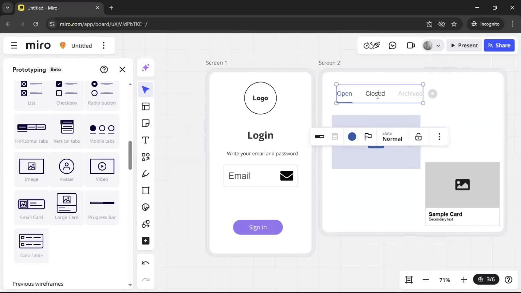Insert the Mobile tabs component
The height and width of the screenshot is (293, 521).
coord(102,131)
